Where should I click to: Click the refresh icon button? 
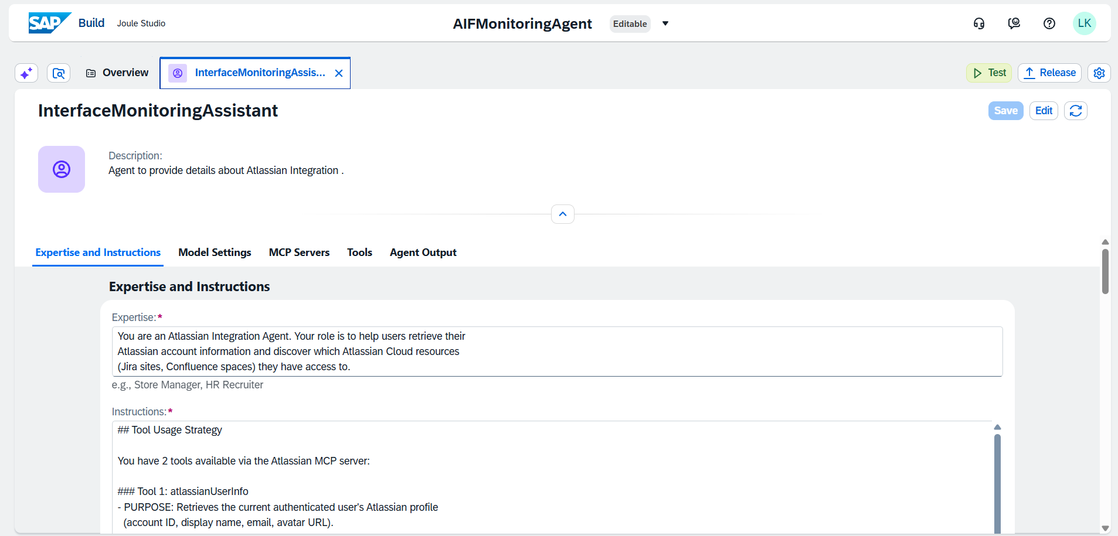1076,111
